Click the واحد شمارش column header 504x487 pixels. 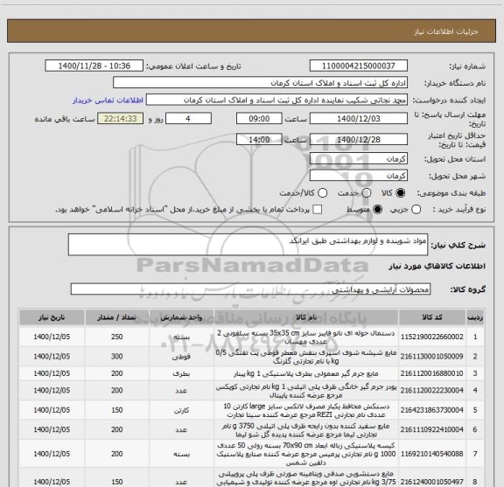click(181, 317)
